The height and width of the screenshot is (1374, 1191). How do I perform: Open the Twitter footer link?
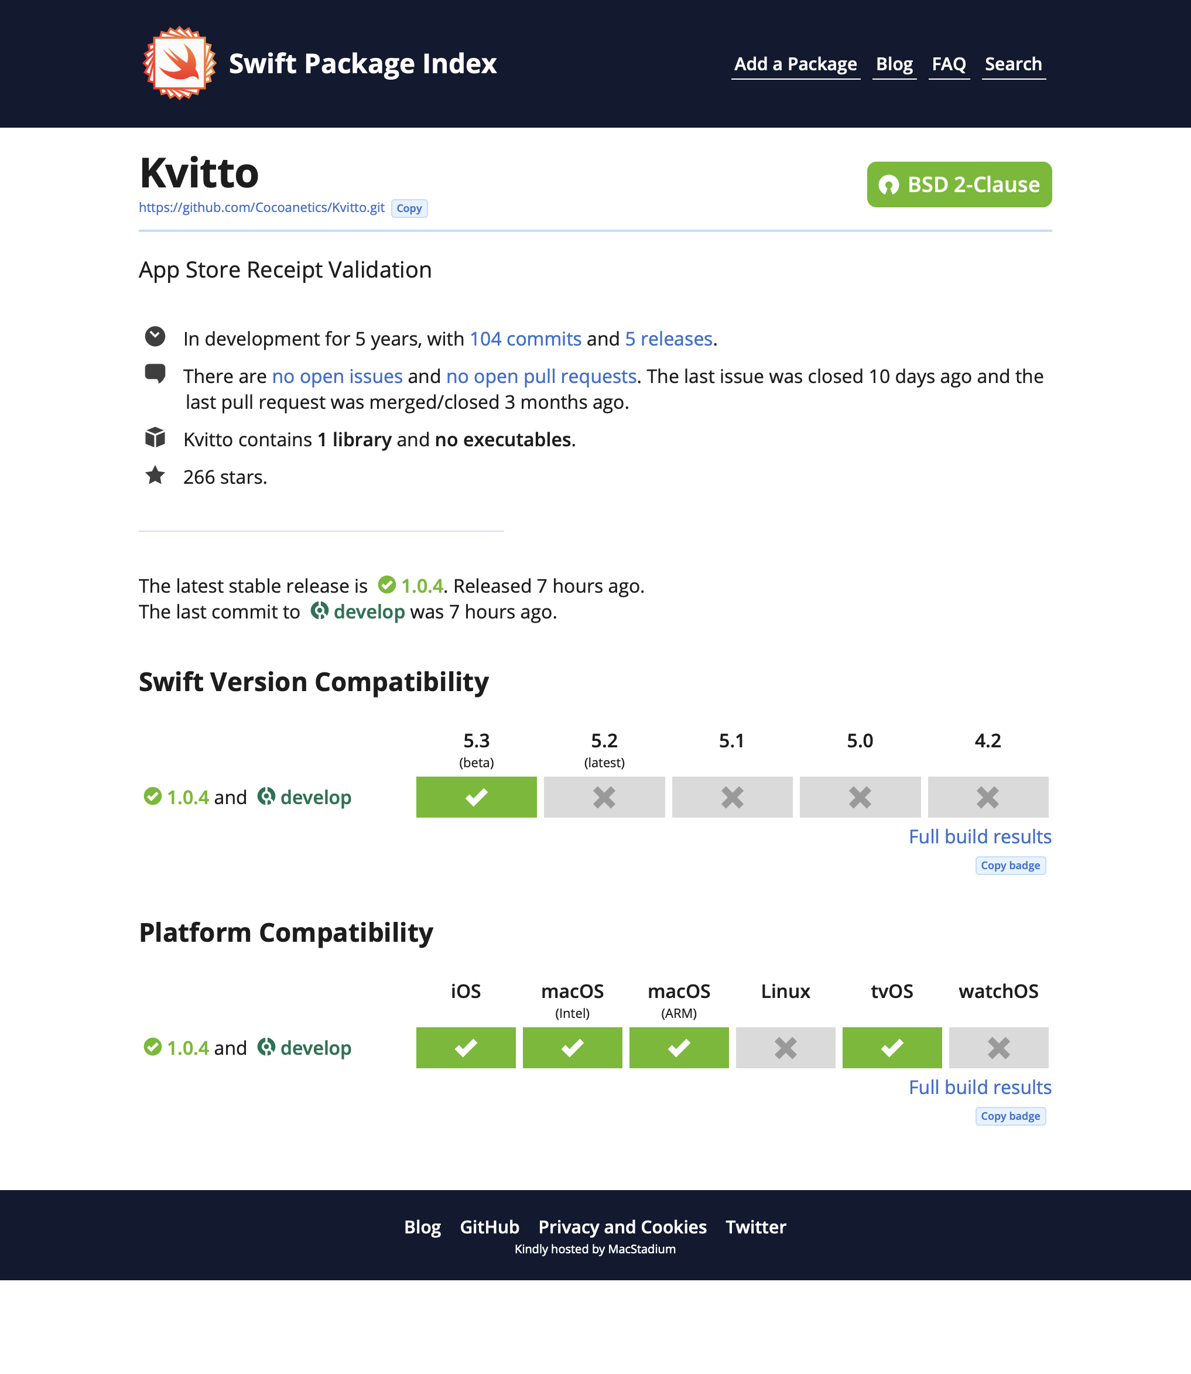(x=756, y=1226)
